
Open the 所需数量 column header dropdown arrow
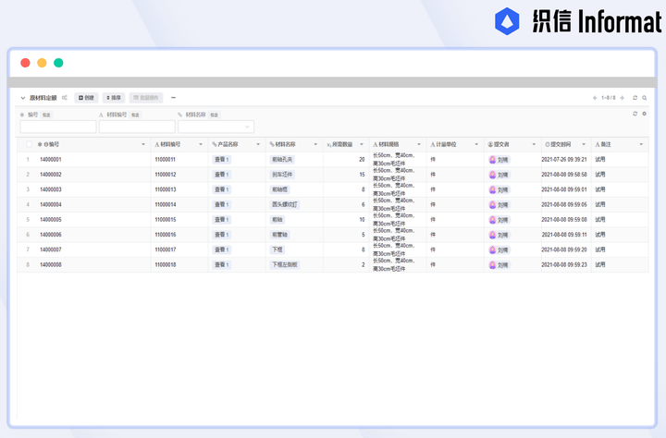(362, 145)
